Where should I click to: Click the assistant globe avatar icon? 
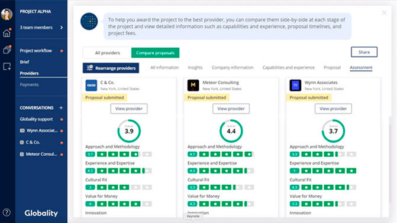tap(89, 21)
